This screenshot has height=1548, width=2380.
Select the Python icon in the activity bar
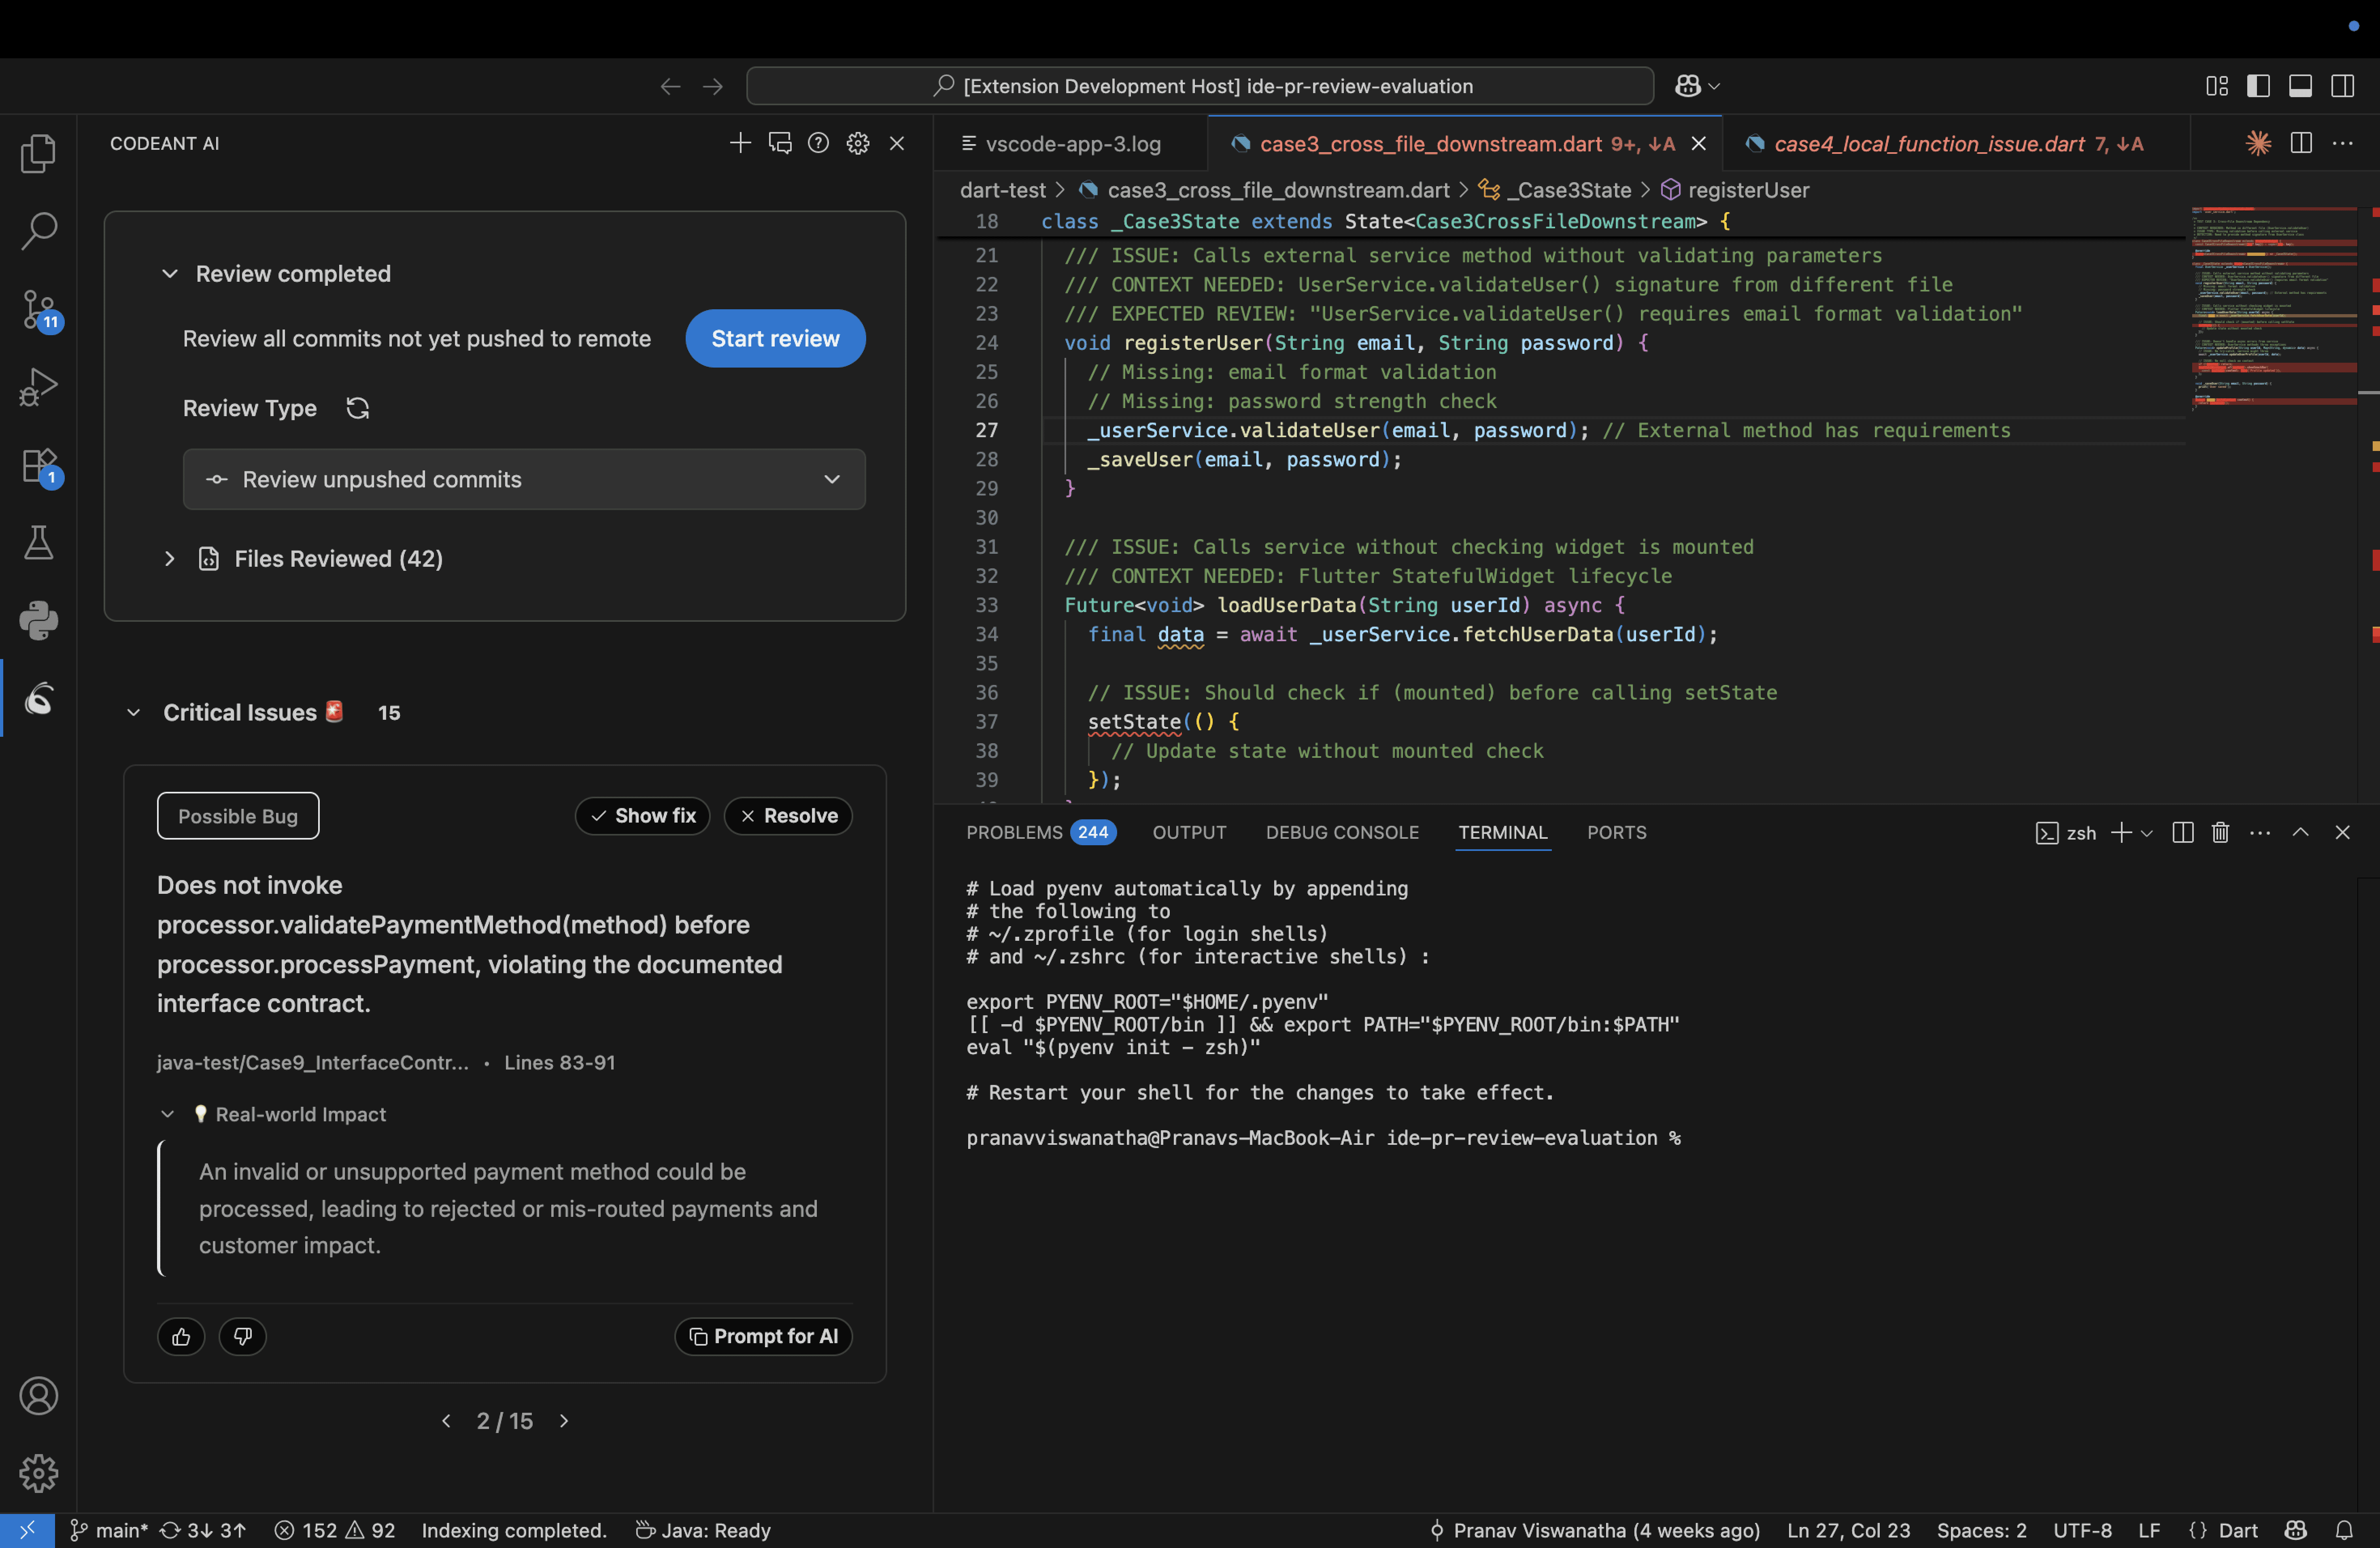coord(39,620)
